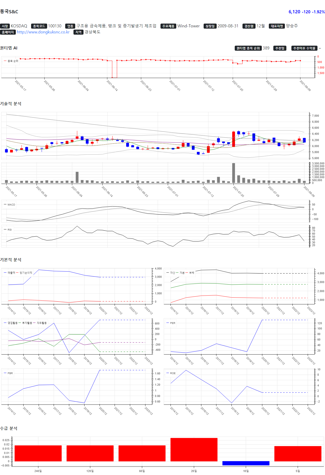Screen dimensions: 325x475
Task: Click the 종목코드 badge
Action: 39,26
